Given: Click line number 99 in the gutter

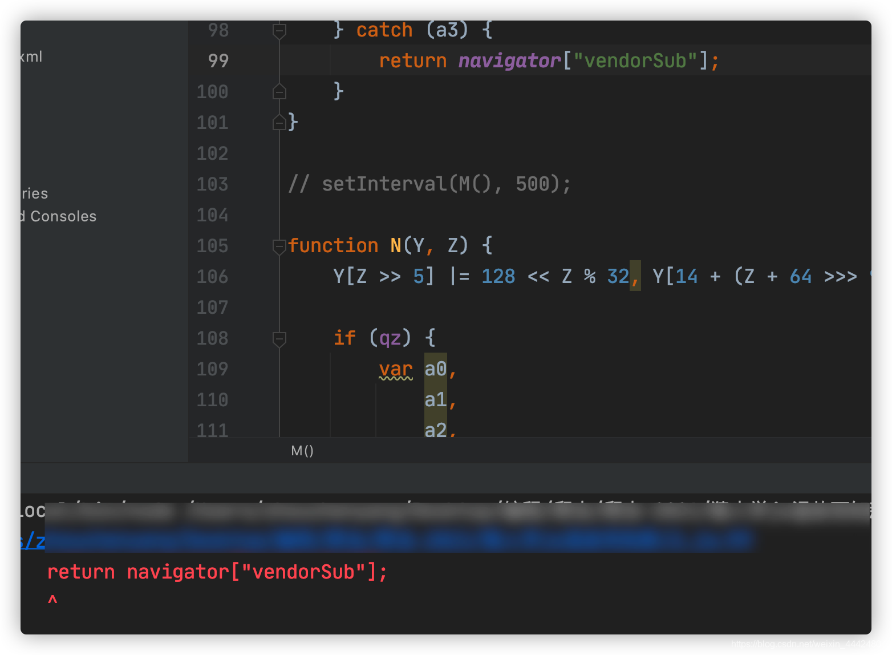Looking at the screenshot, I should [x=218, y=60].
